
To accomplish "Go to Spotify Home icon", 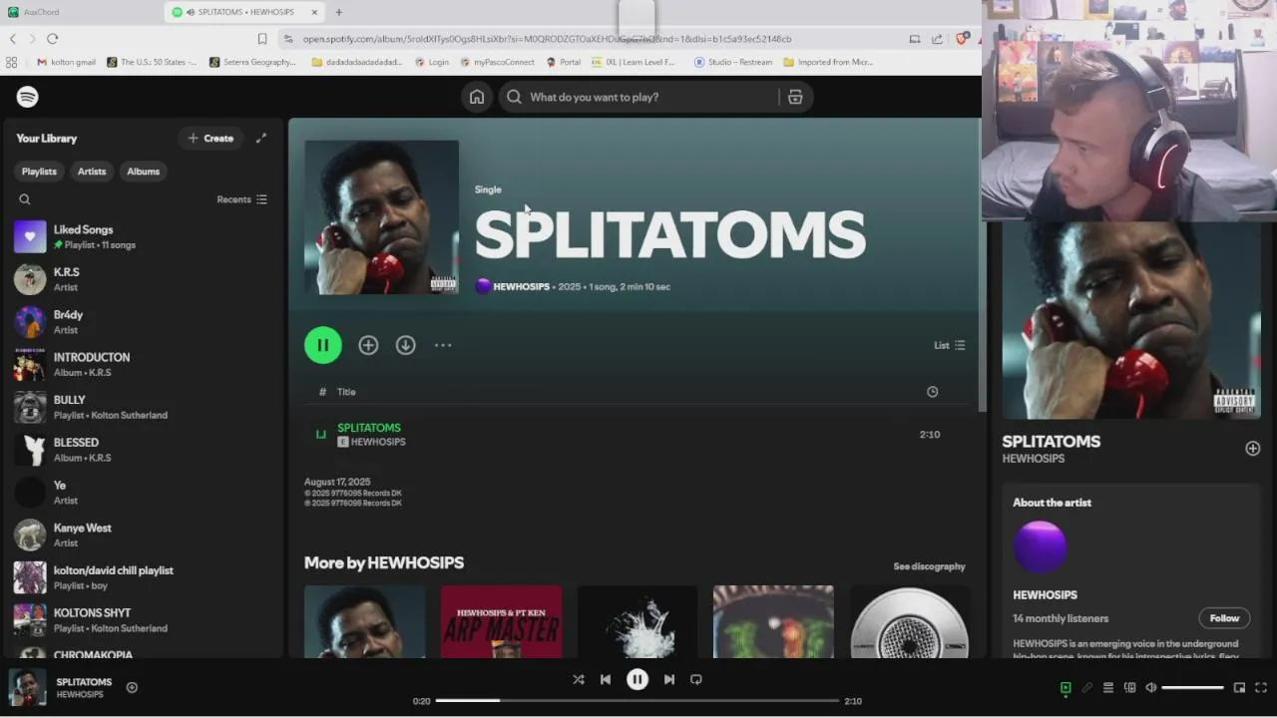I will click(x=477, y=97).
